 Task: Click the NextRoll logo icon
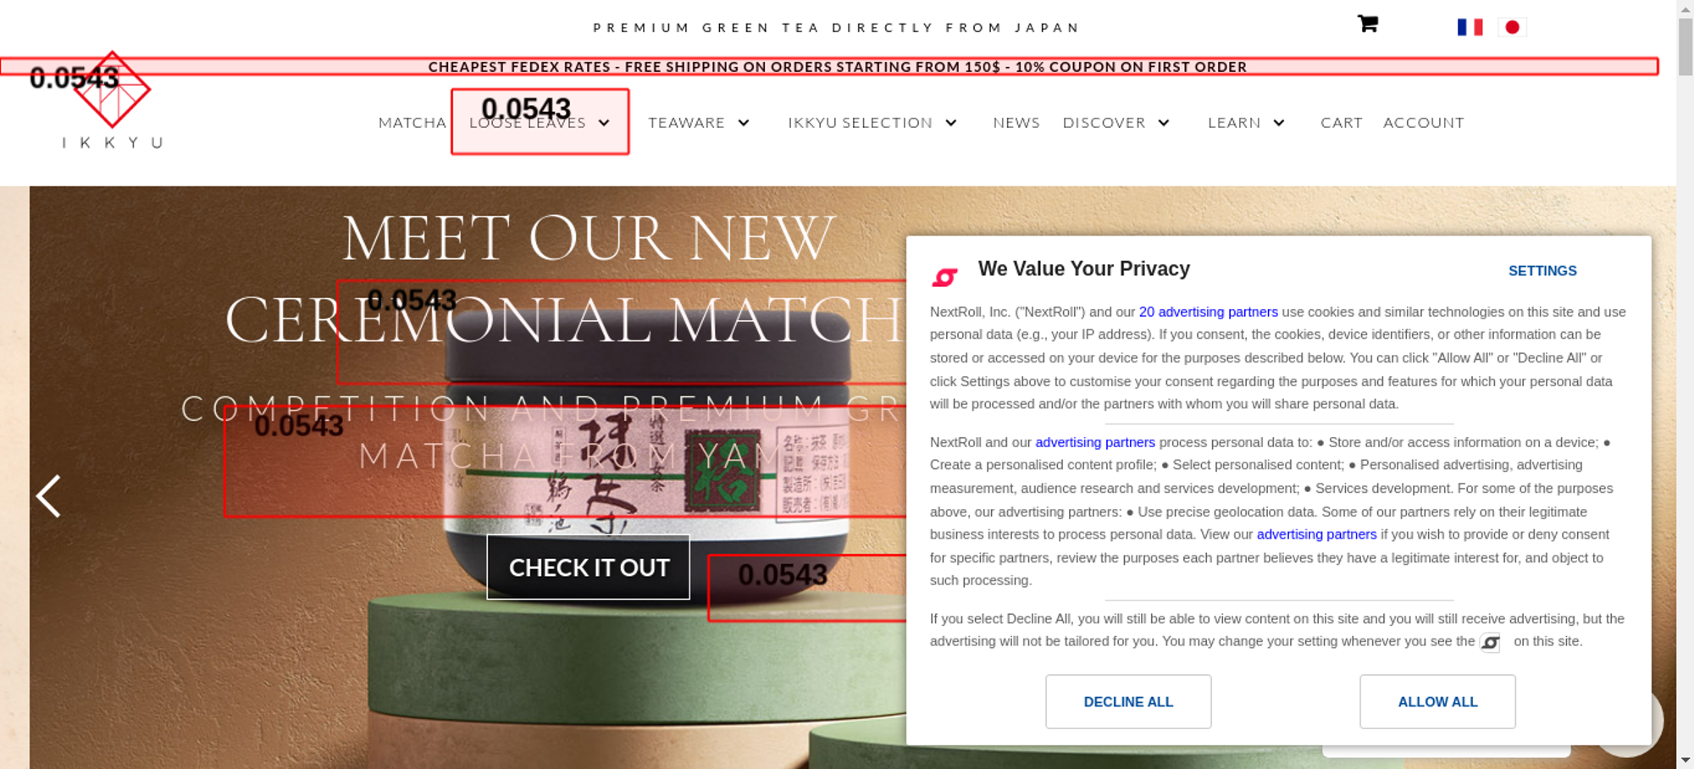[944, 277]
